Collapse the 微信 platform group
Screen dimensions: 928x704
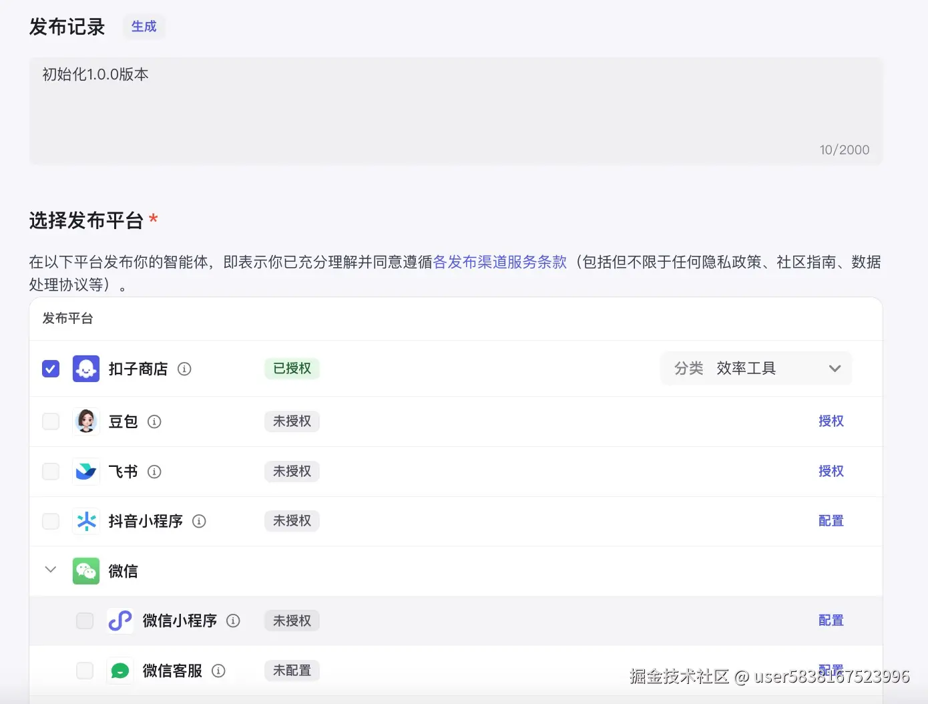[x=50, y=570]
